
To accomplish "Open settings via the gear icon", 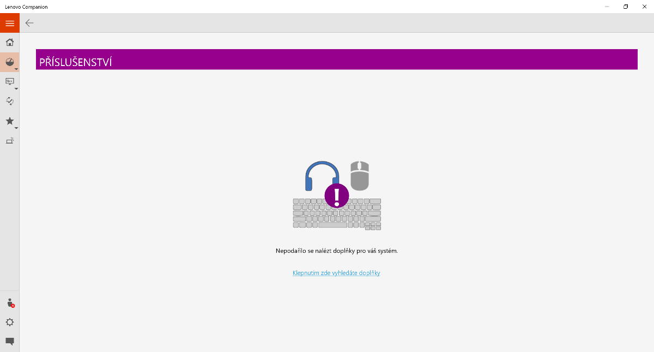I will 9,323.
